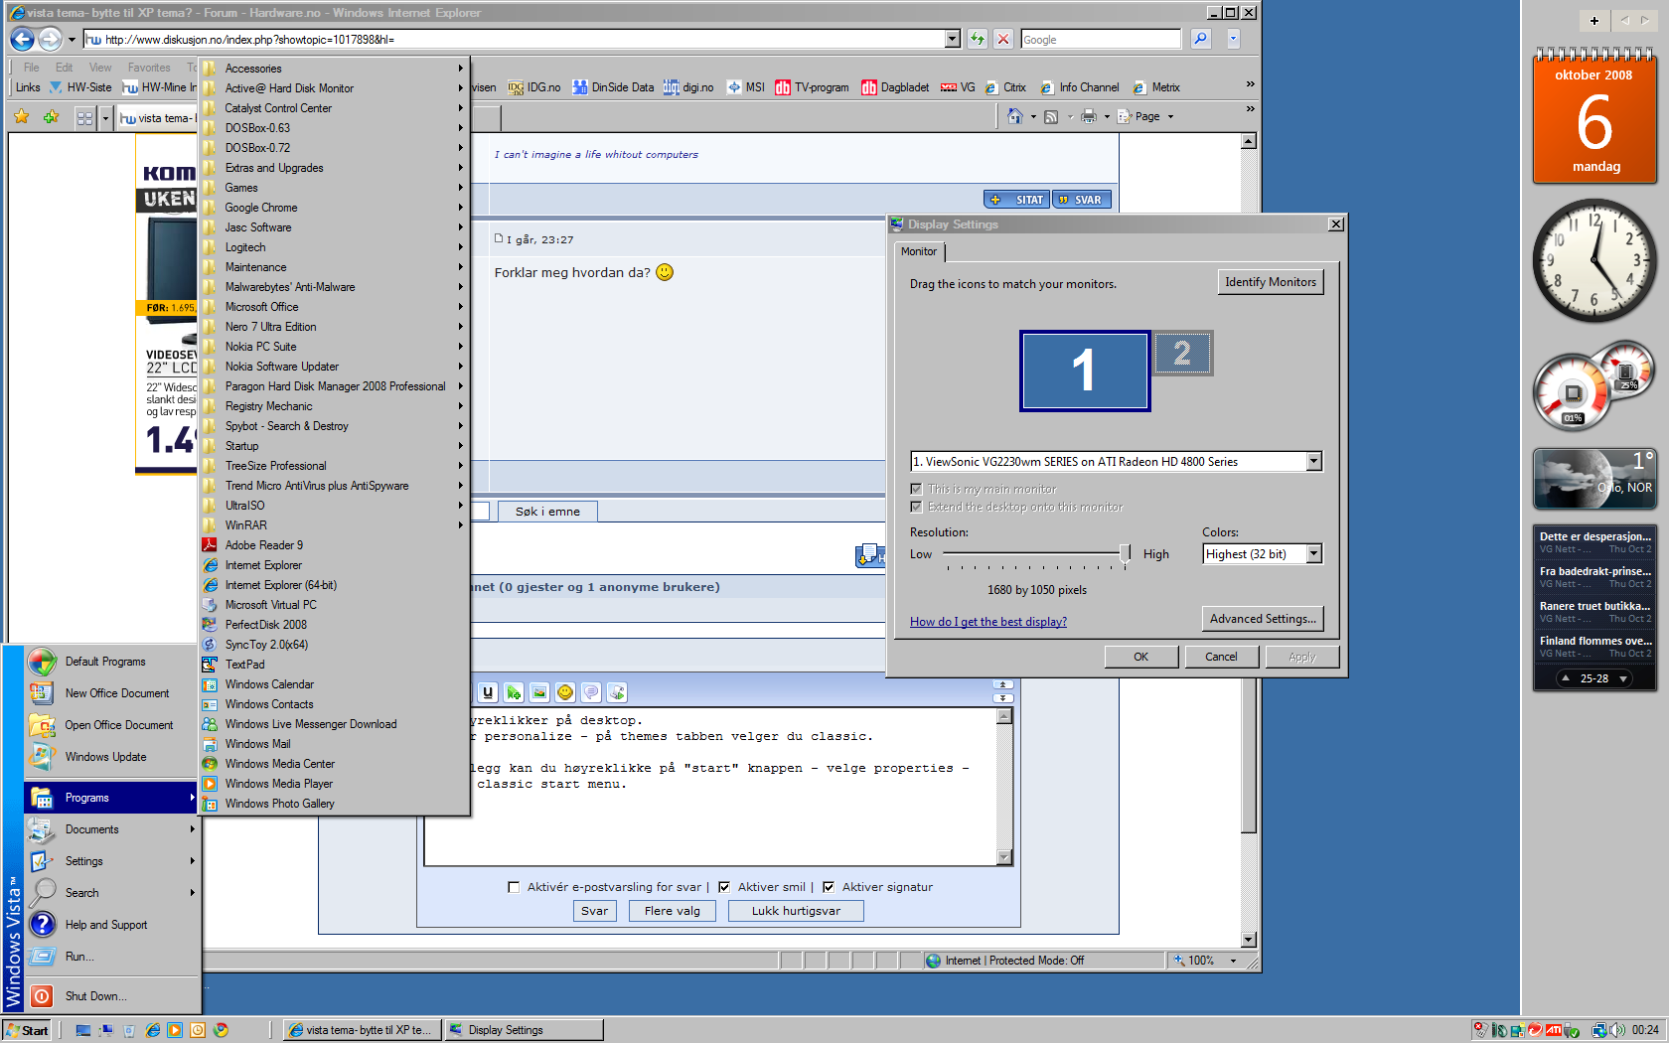The image size is (1669, 1043).
Task: Click the IE Back arrow button
Action: (22, 39)
